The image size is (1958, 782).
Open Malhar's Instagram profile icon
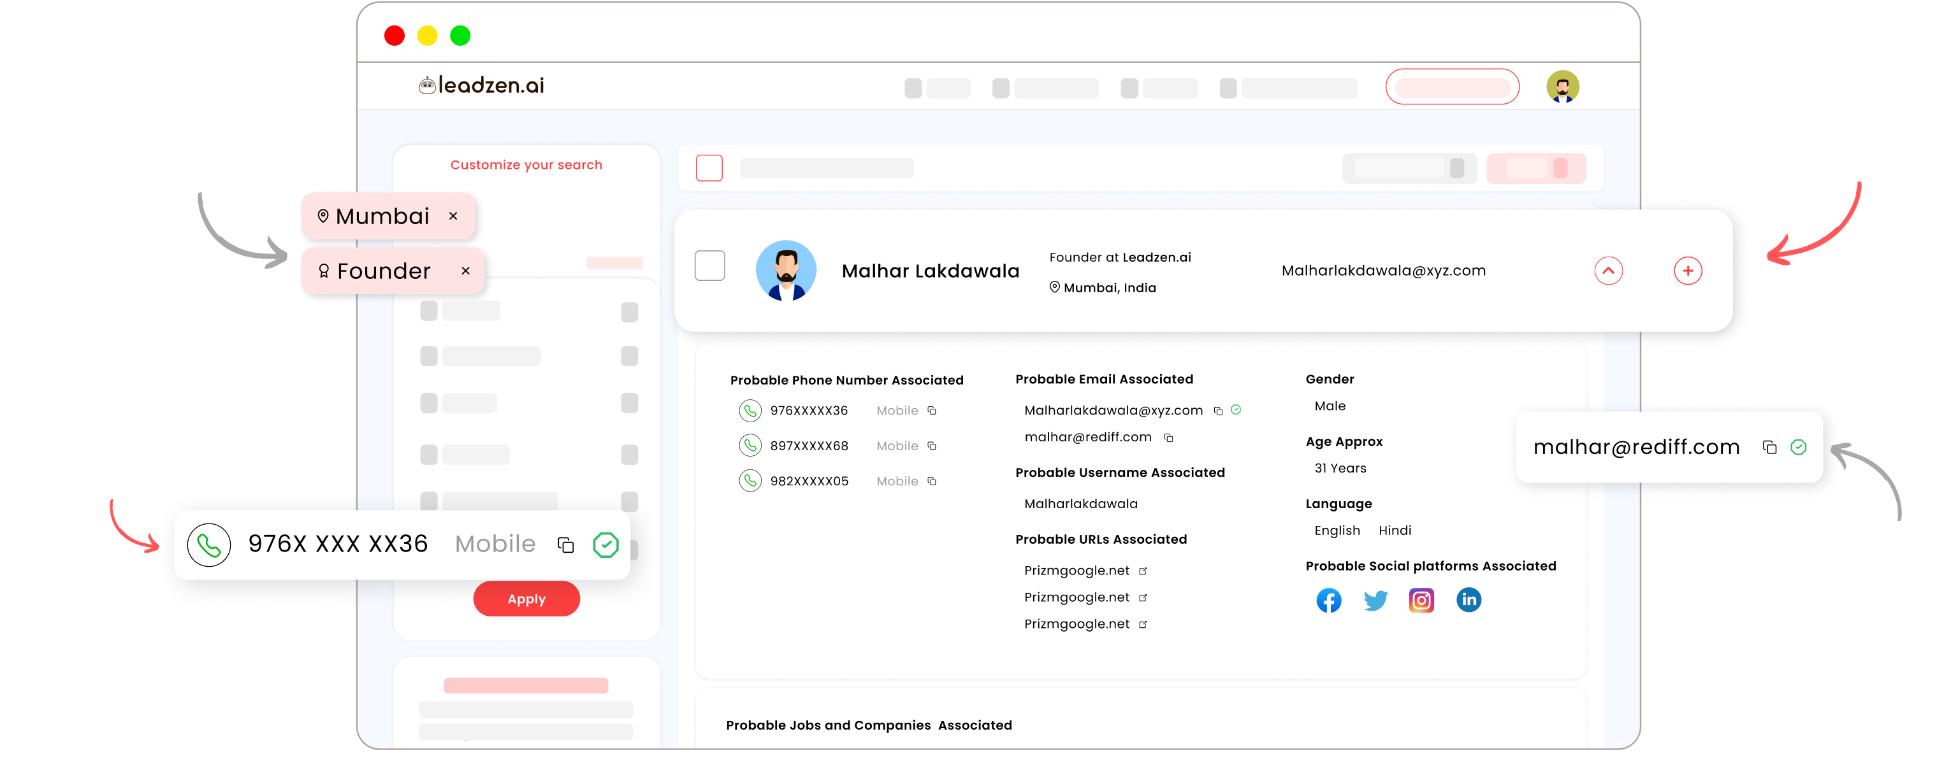click(x=1421, y=600)
